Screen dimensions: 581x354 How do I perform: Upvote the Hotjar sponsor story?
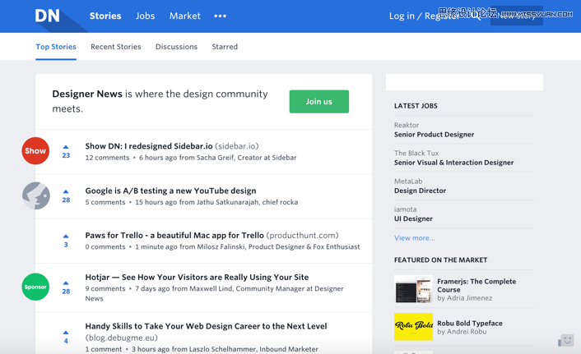tap(66, 283)
